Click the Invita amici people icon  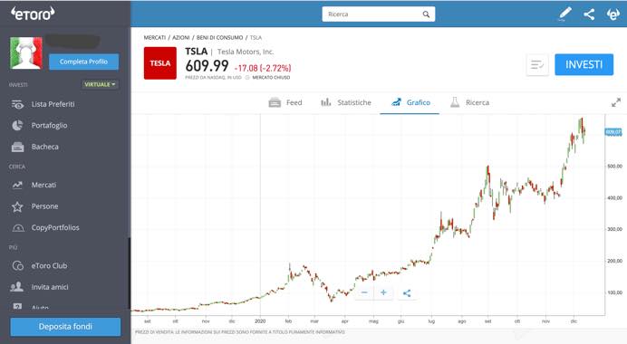click(17, 287)
